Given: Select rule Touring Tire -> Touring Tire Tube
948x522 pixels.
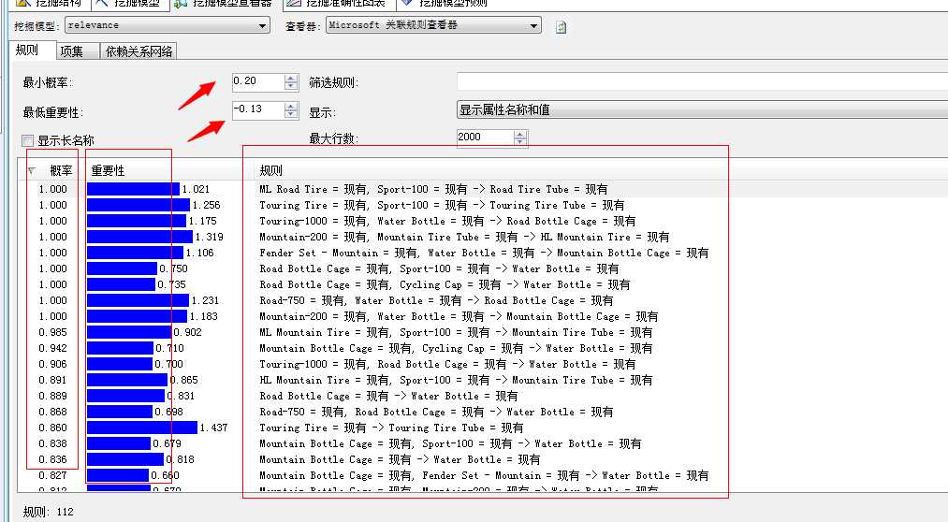Looking at the screenshot, I should click(391, 428).
